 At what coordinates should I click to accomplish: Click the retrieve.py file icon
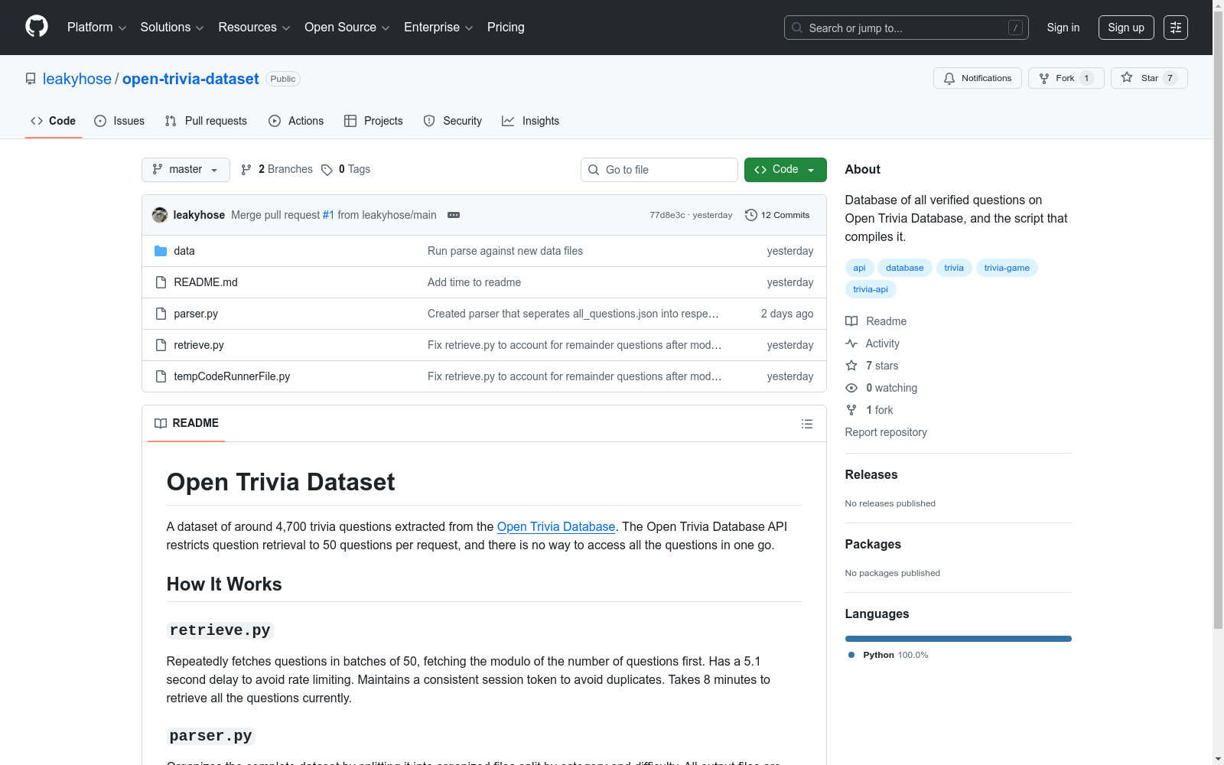[161, 345]
